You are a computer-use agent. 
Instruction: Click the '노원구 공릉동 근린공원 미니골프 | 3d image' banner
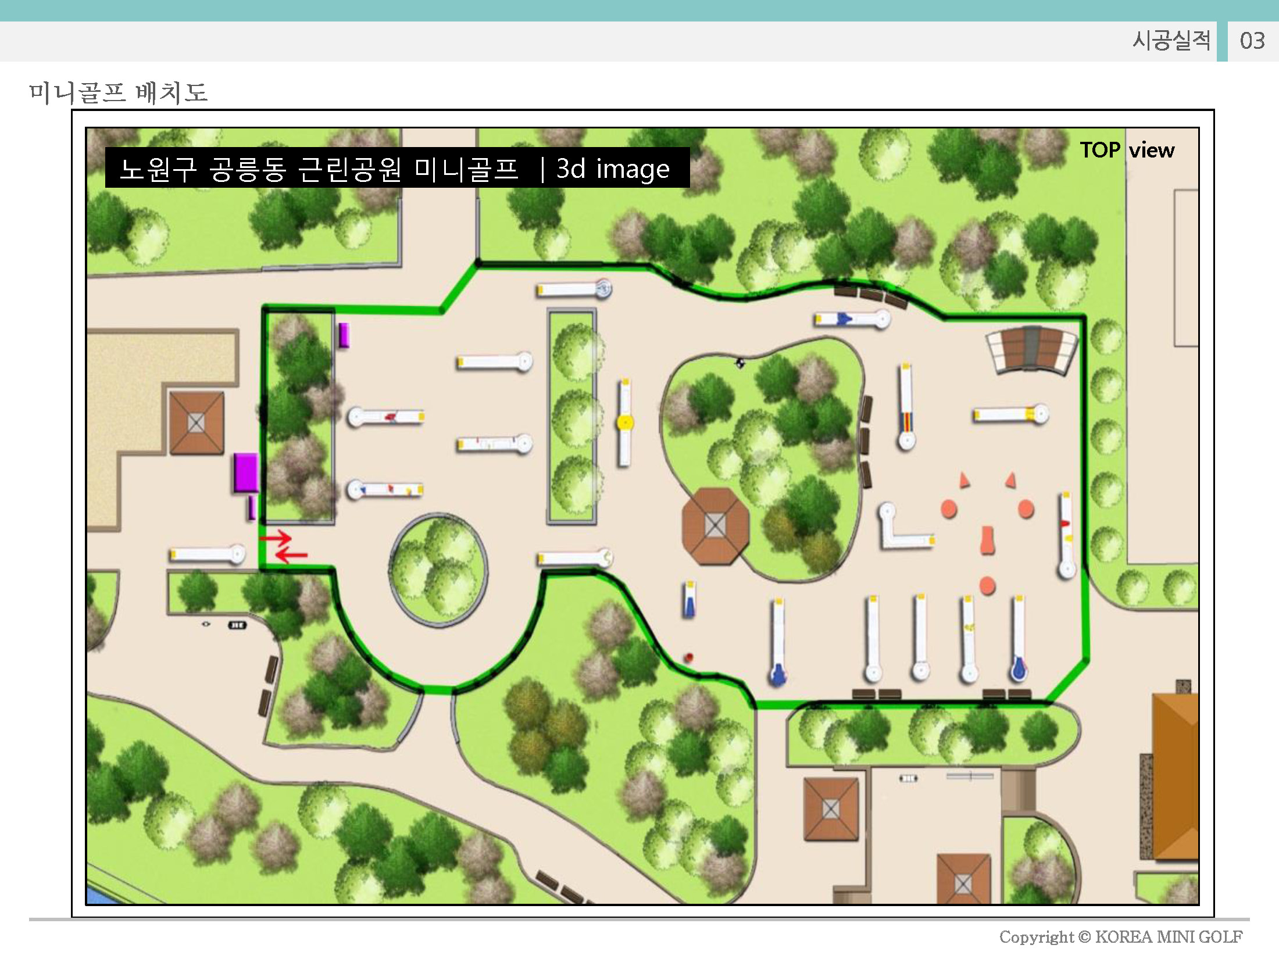point(397,168)
